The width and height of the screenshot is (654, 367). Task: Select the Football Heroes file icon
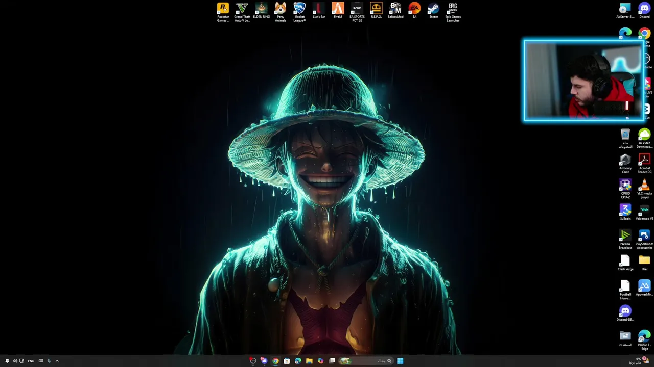tap(625, 290)
